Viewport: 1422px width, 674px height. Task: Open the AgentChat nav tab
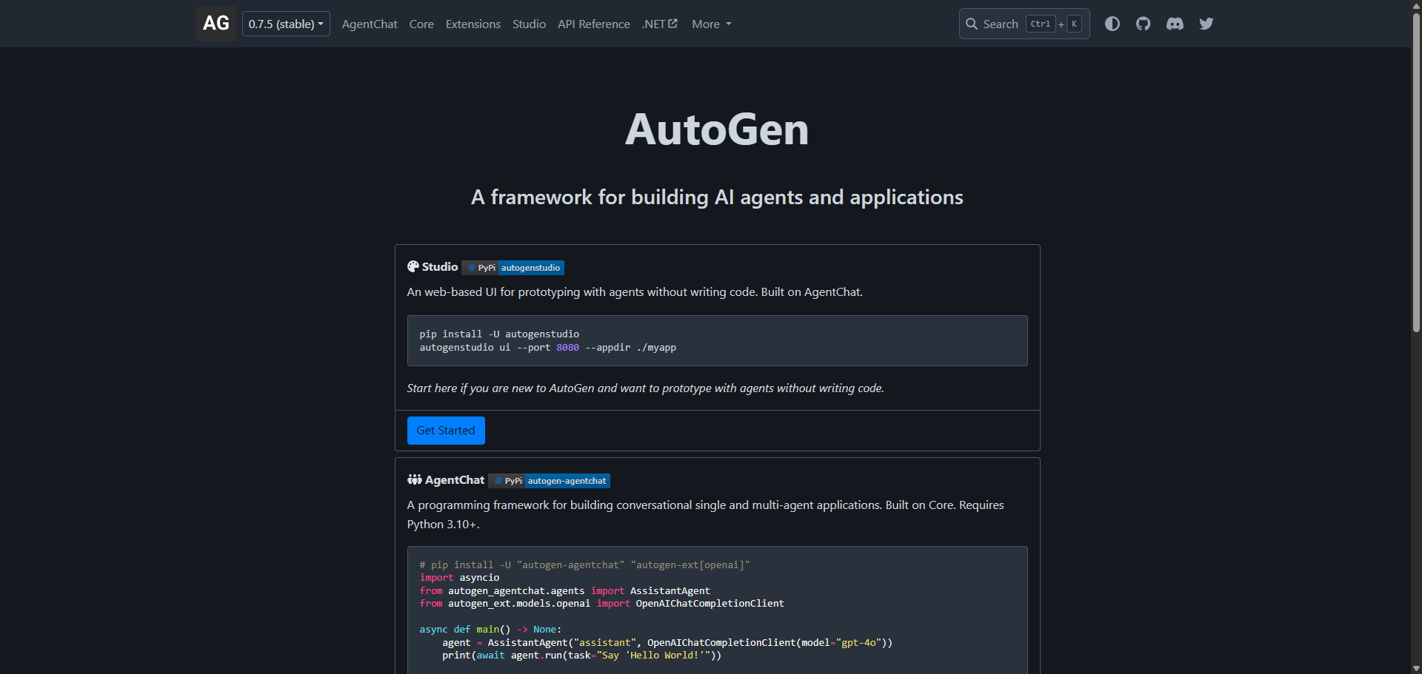click(370, 24)
